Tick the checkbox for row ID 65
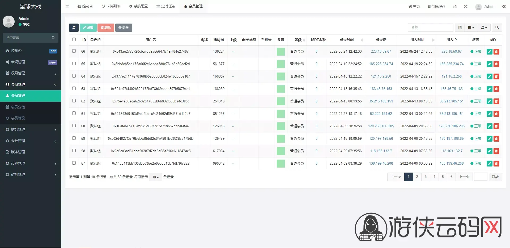Image resolution: width=510 pixels, height=248 pixels. (x=74, y=64)
